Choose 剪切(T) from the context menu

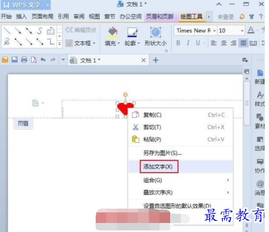(180, 127)
